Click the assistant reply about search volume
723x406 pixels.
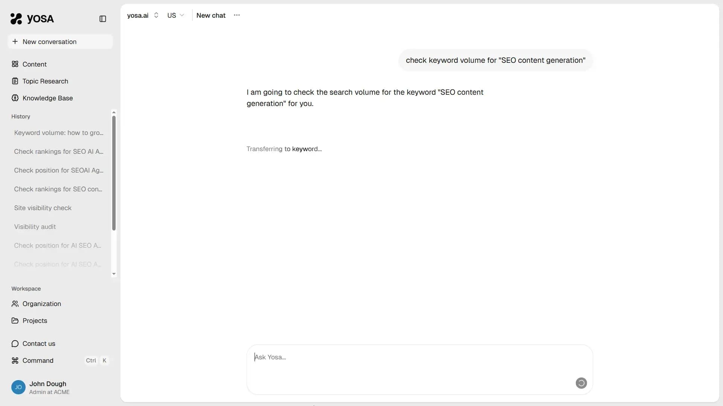365,98
